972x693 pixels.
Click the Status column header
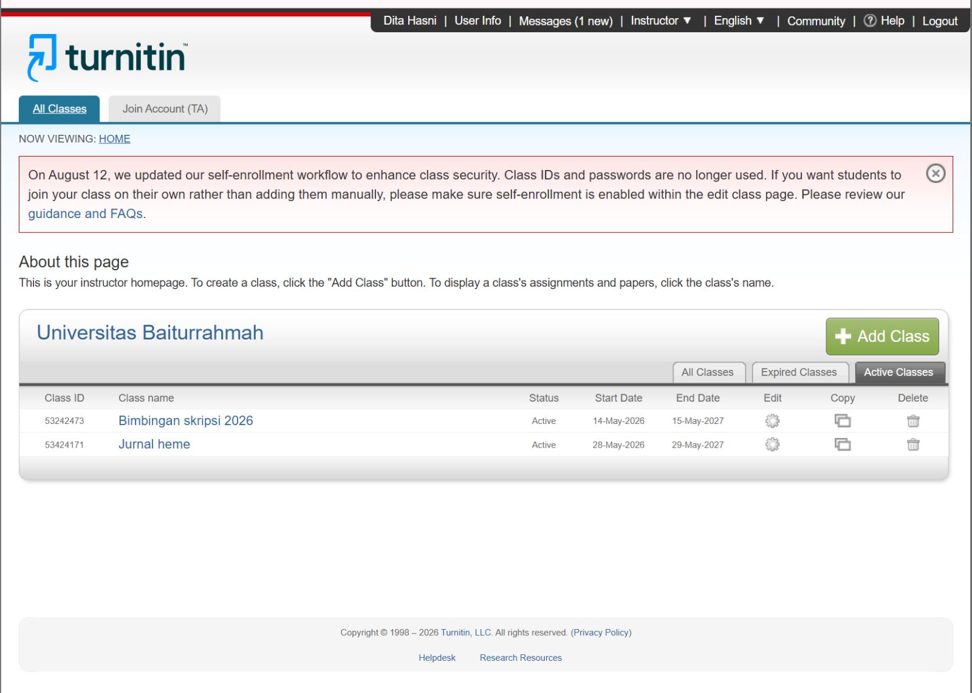pos(544,398)
